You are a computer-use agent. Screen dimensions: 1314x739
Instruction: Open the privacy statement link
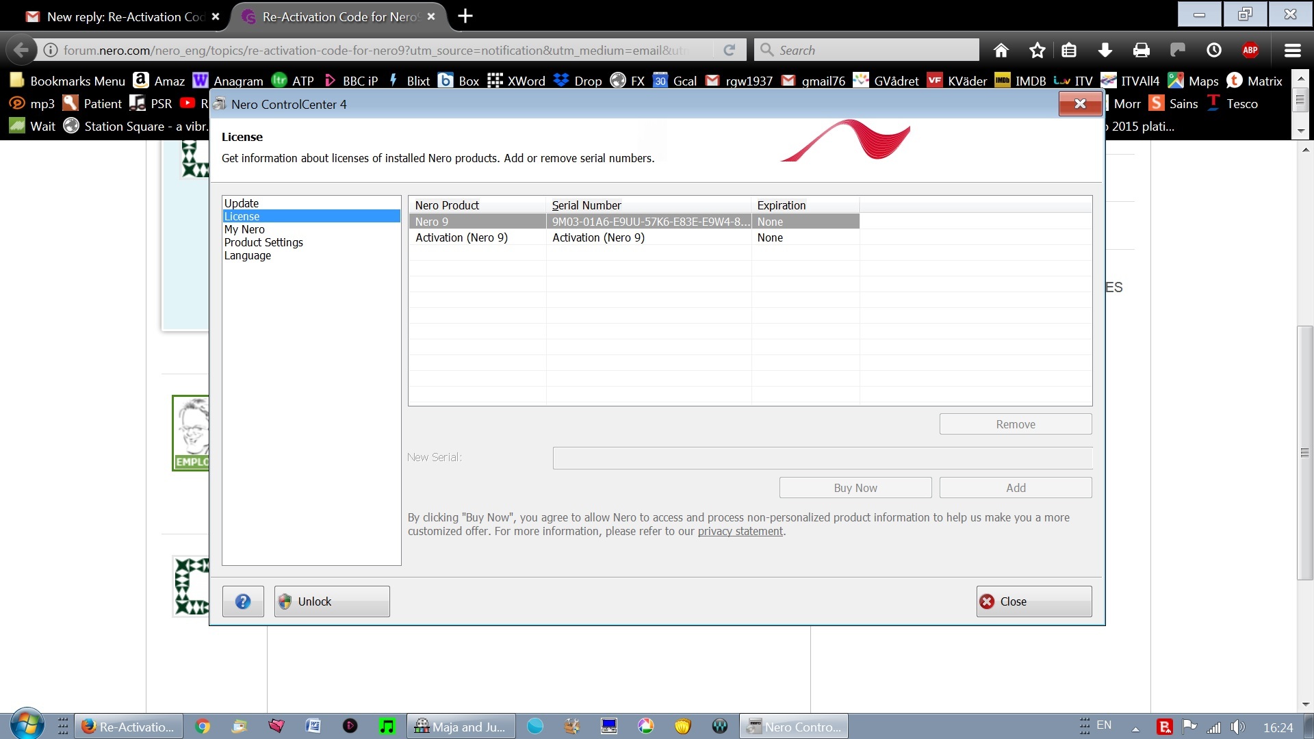point(739,531)
